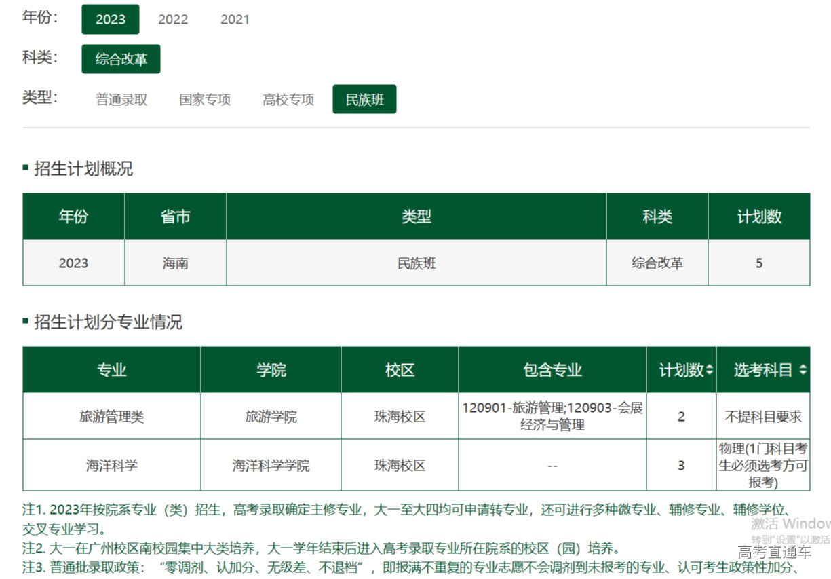The height and width of the screenshot is (579, 831).
Task: Click the 旅游学院 college cell
Action: click(x=271, y=417)
